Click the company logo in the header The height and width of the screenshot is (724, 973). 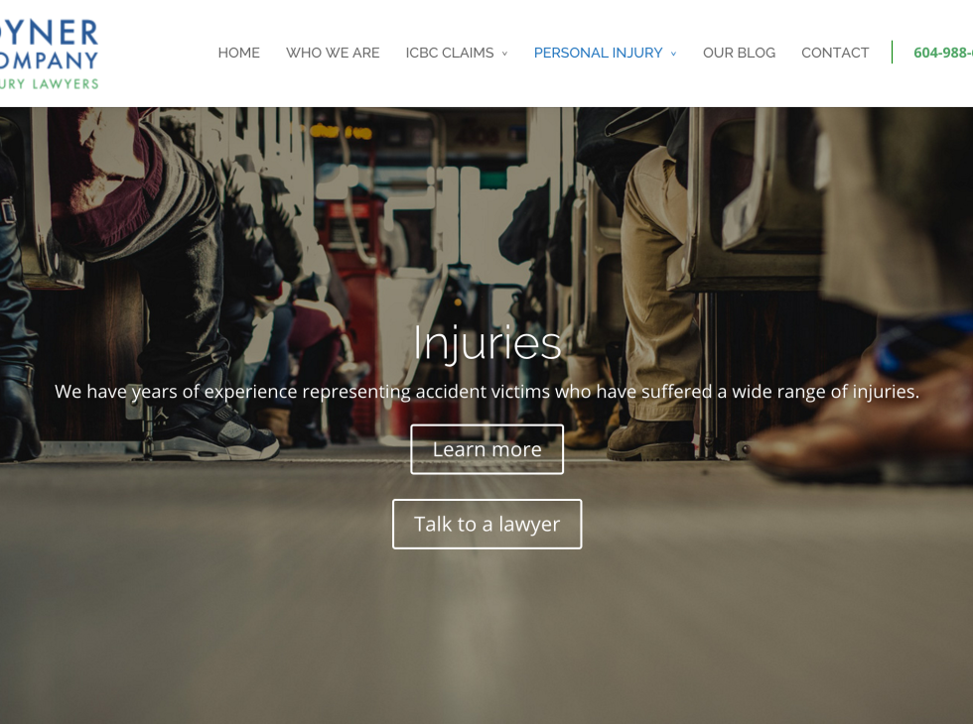click(x=49, y=55)
